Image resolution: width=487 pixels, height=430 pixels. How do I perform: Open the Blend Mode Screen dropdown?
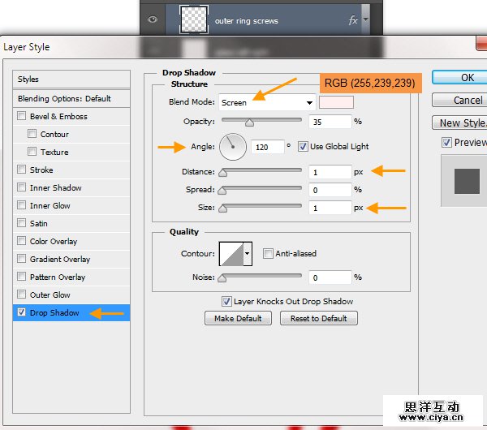pyautogui.click(x=266, y=102)
